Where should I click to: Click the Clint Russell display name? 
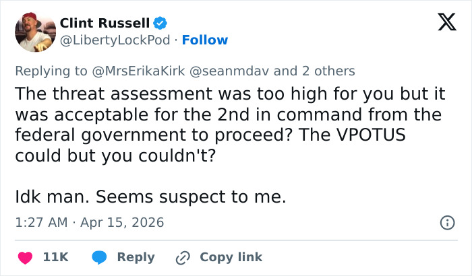105,23
